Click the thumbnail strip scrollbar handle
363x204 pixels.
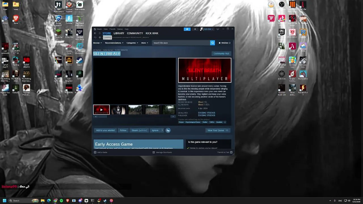pyautogui.click(x=103, y=116)
